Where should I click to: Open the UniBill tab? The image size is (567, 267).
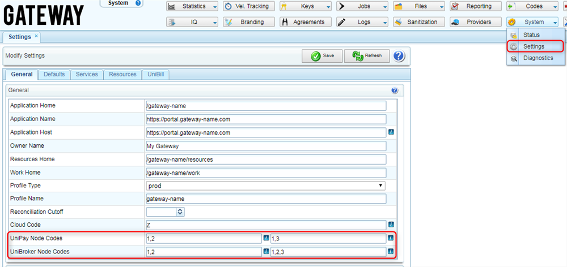156,75
